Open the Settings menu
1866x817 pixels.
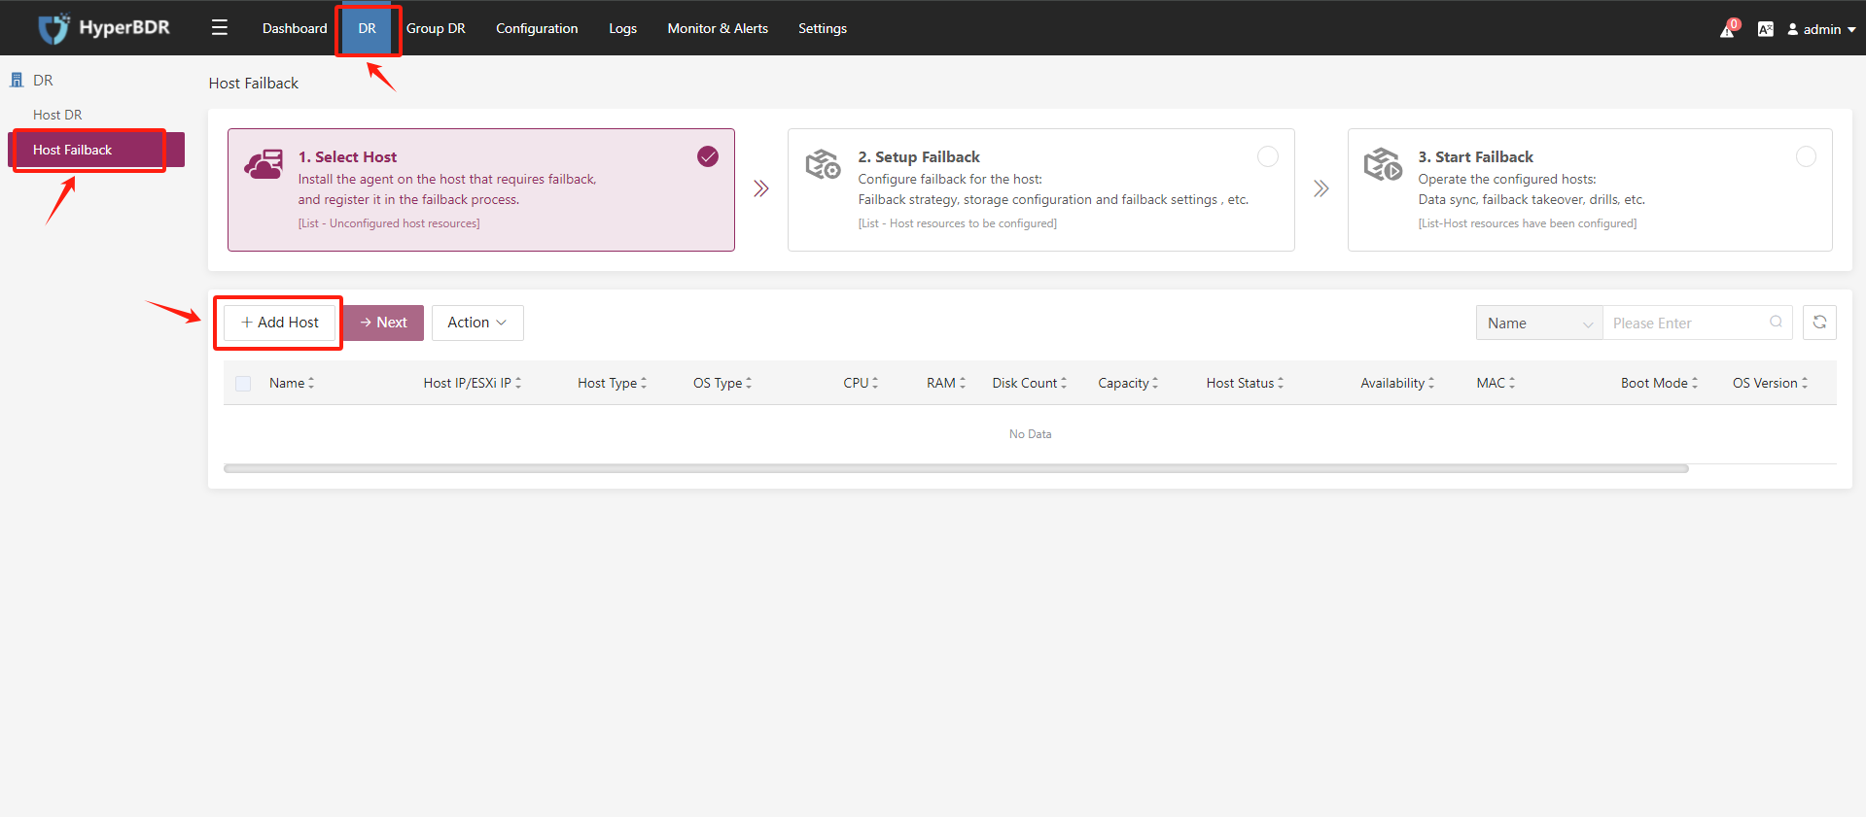pos(823,28)
